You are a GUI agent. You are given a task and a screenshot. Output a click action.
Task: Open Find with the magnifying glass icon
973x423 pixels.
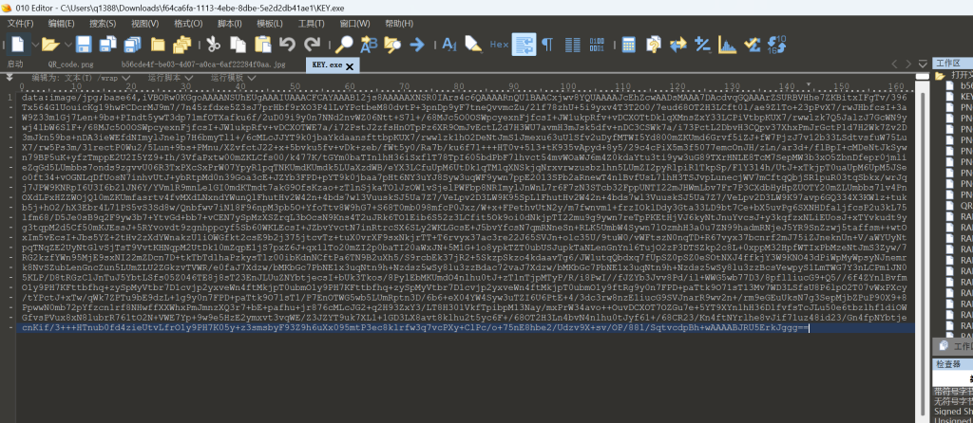[x=344, y=44]
